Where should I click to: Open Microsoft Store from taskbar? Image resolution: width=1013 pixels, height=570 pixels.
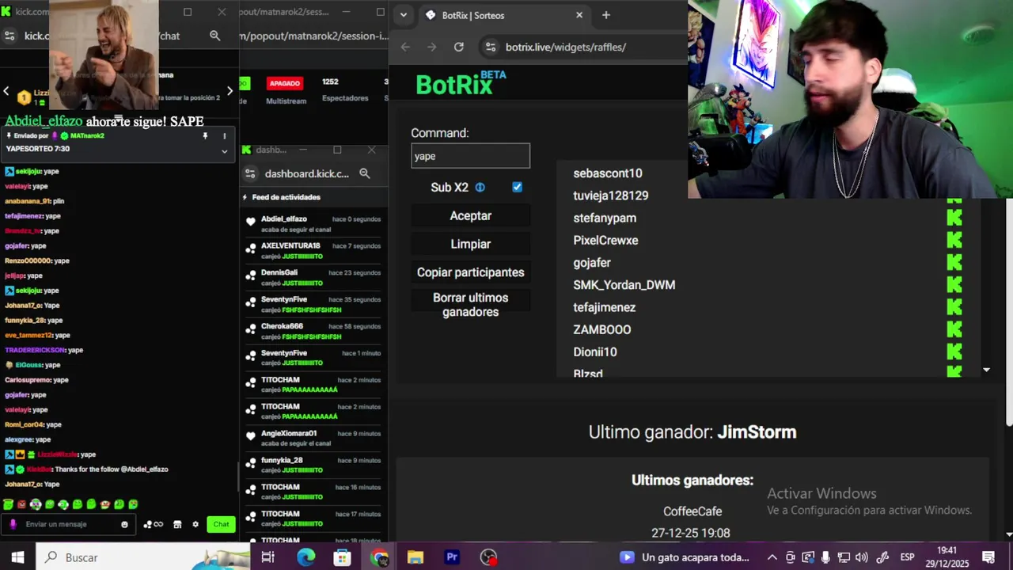[342, 557]
